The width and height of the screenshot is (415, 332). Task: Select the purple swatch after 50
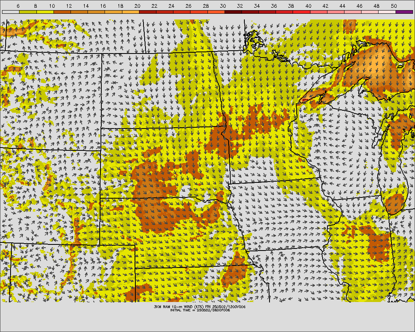tap(404, 12)
